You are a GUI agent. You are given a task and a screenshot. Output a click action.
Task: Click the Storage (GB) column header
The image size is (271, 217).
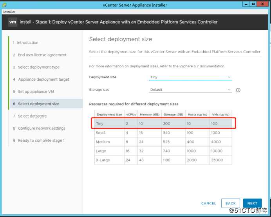(173, 114)
